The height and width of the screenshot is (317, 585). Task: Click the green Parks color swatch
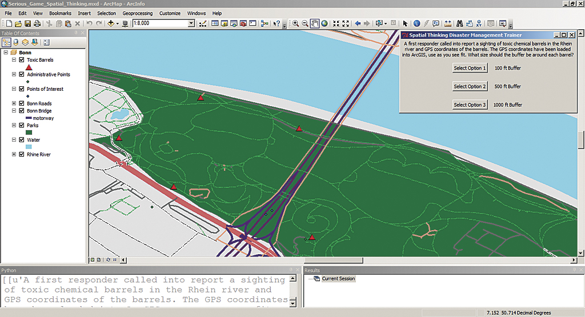coord(29,133)
